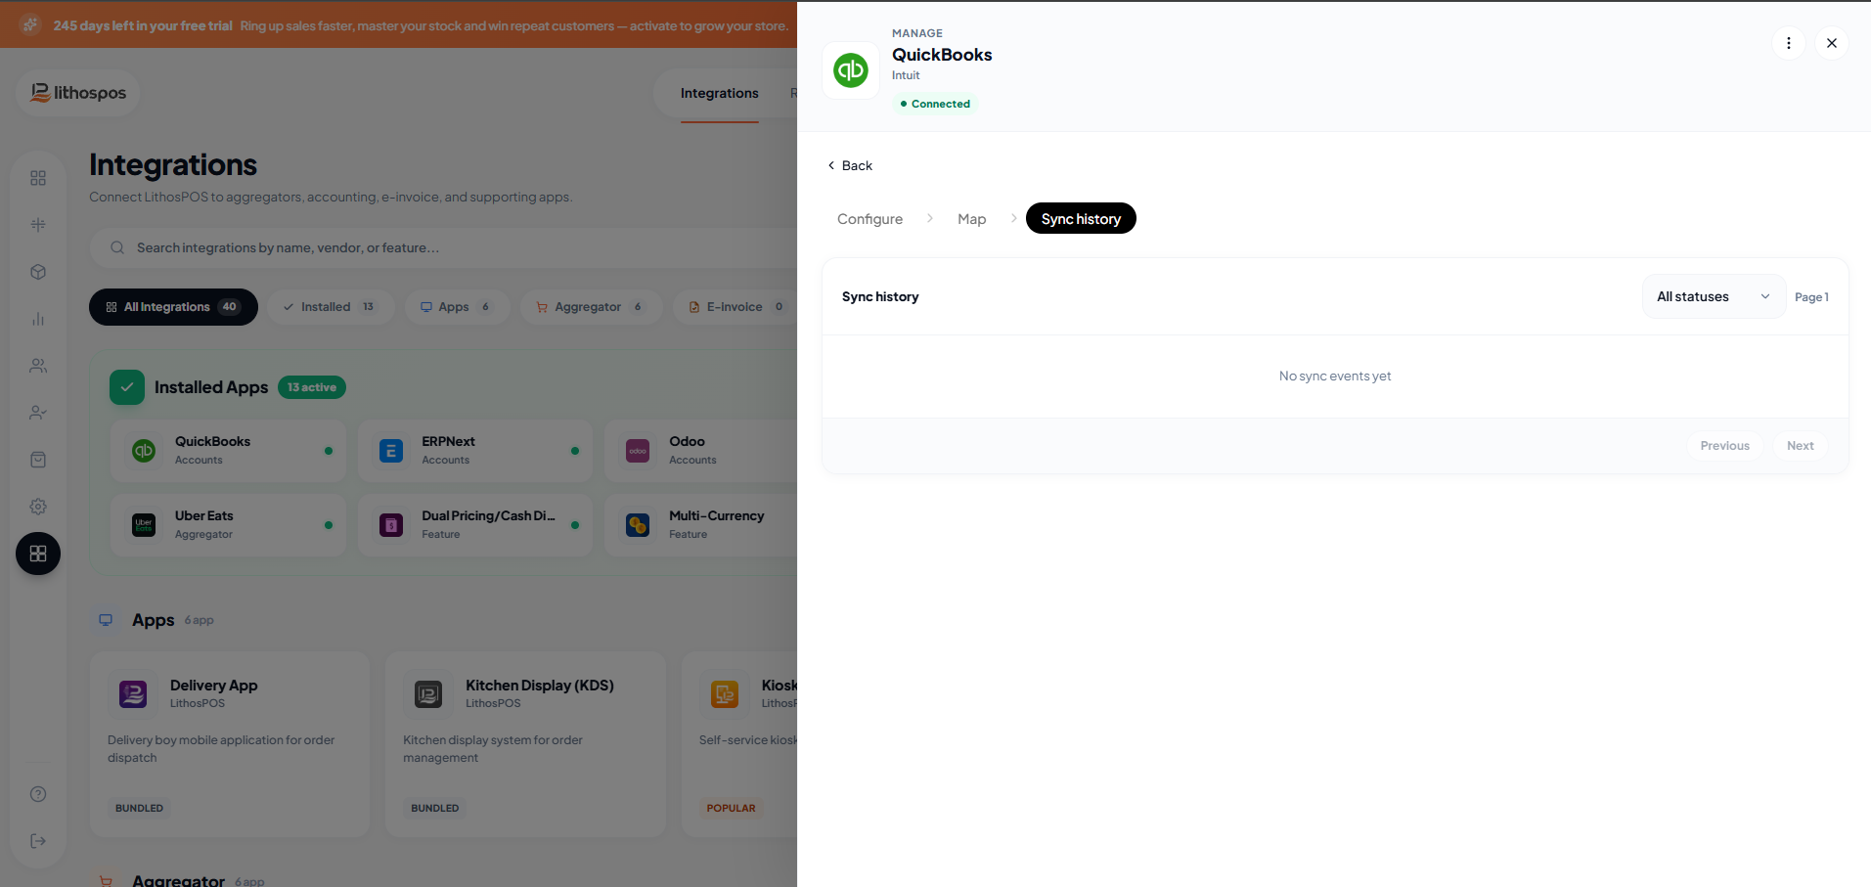Click the Previous page button
Viewport: 1871px width, 887px height.
[1724, 446]
